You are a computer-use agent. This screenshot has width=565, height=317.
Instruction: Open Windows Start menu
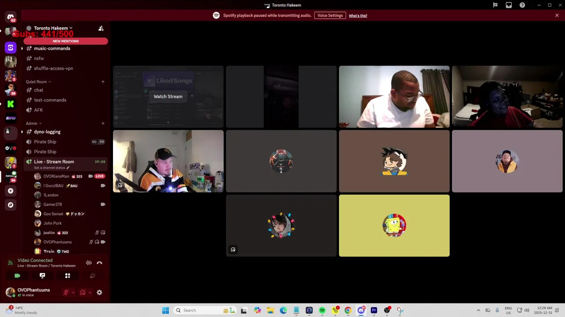pos(166,310)
